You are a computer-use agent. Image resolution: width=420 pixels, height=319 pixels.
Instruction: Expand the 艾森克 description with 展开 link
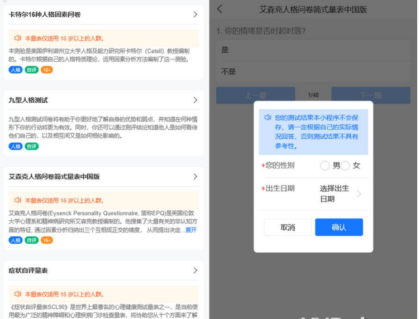[191, 230]
